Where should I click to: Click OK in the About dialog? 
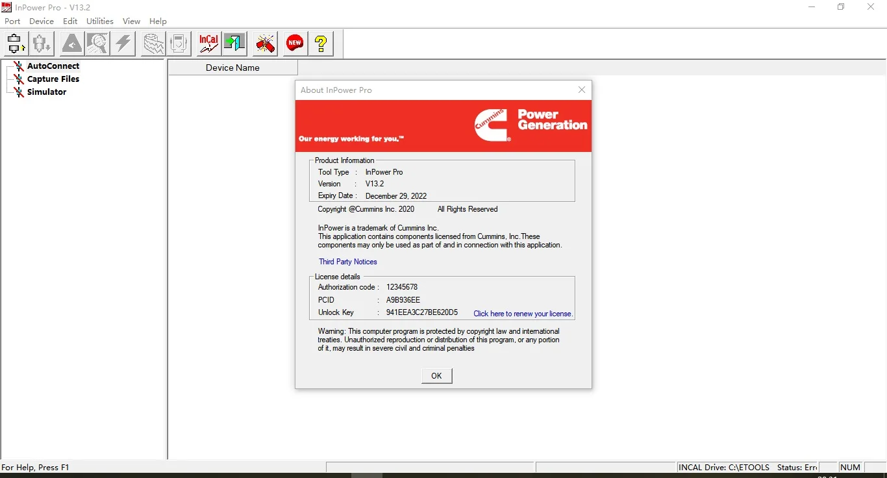coord(436,375)
